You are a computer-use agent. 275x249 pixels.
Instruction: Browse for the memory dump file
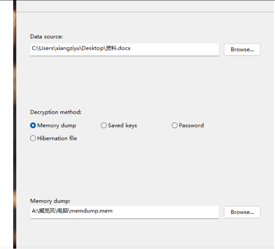[x=242, y=212]
